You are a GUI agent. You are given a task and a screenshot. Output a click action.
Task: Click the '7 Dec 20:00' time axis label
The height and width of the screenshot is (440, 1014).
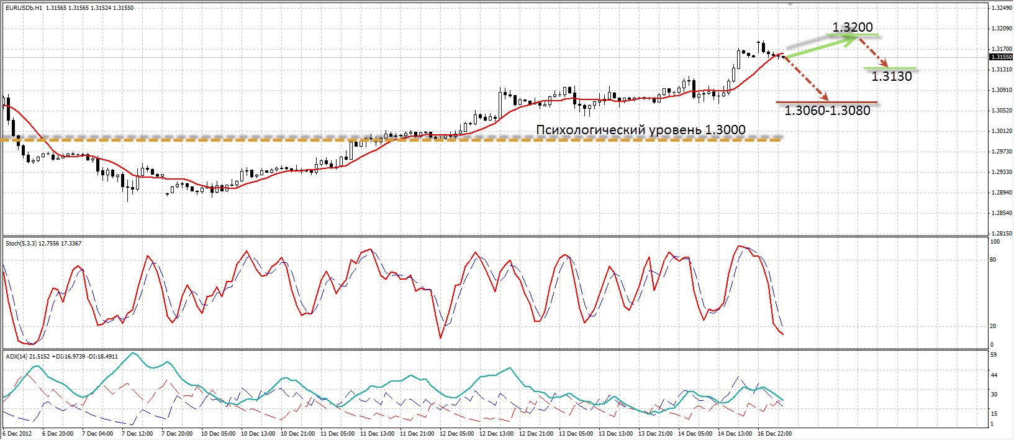[177, 434]
